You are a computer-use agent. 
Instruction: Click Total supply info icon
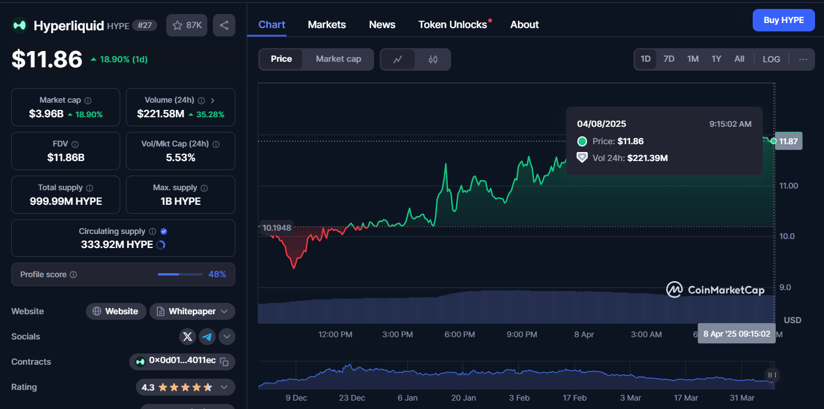point(89,188)
